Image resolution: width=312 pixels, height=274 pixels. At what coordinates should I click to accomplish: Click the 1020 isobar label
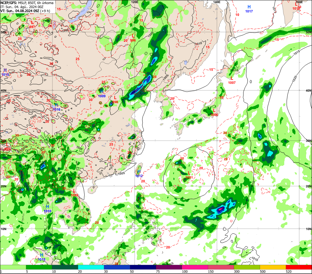[x=295, y=79]
